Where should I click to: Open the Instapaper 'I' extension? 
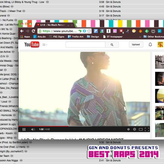[109, 31]
